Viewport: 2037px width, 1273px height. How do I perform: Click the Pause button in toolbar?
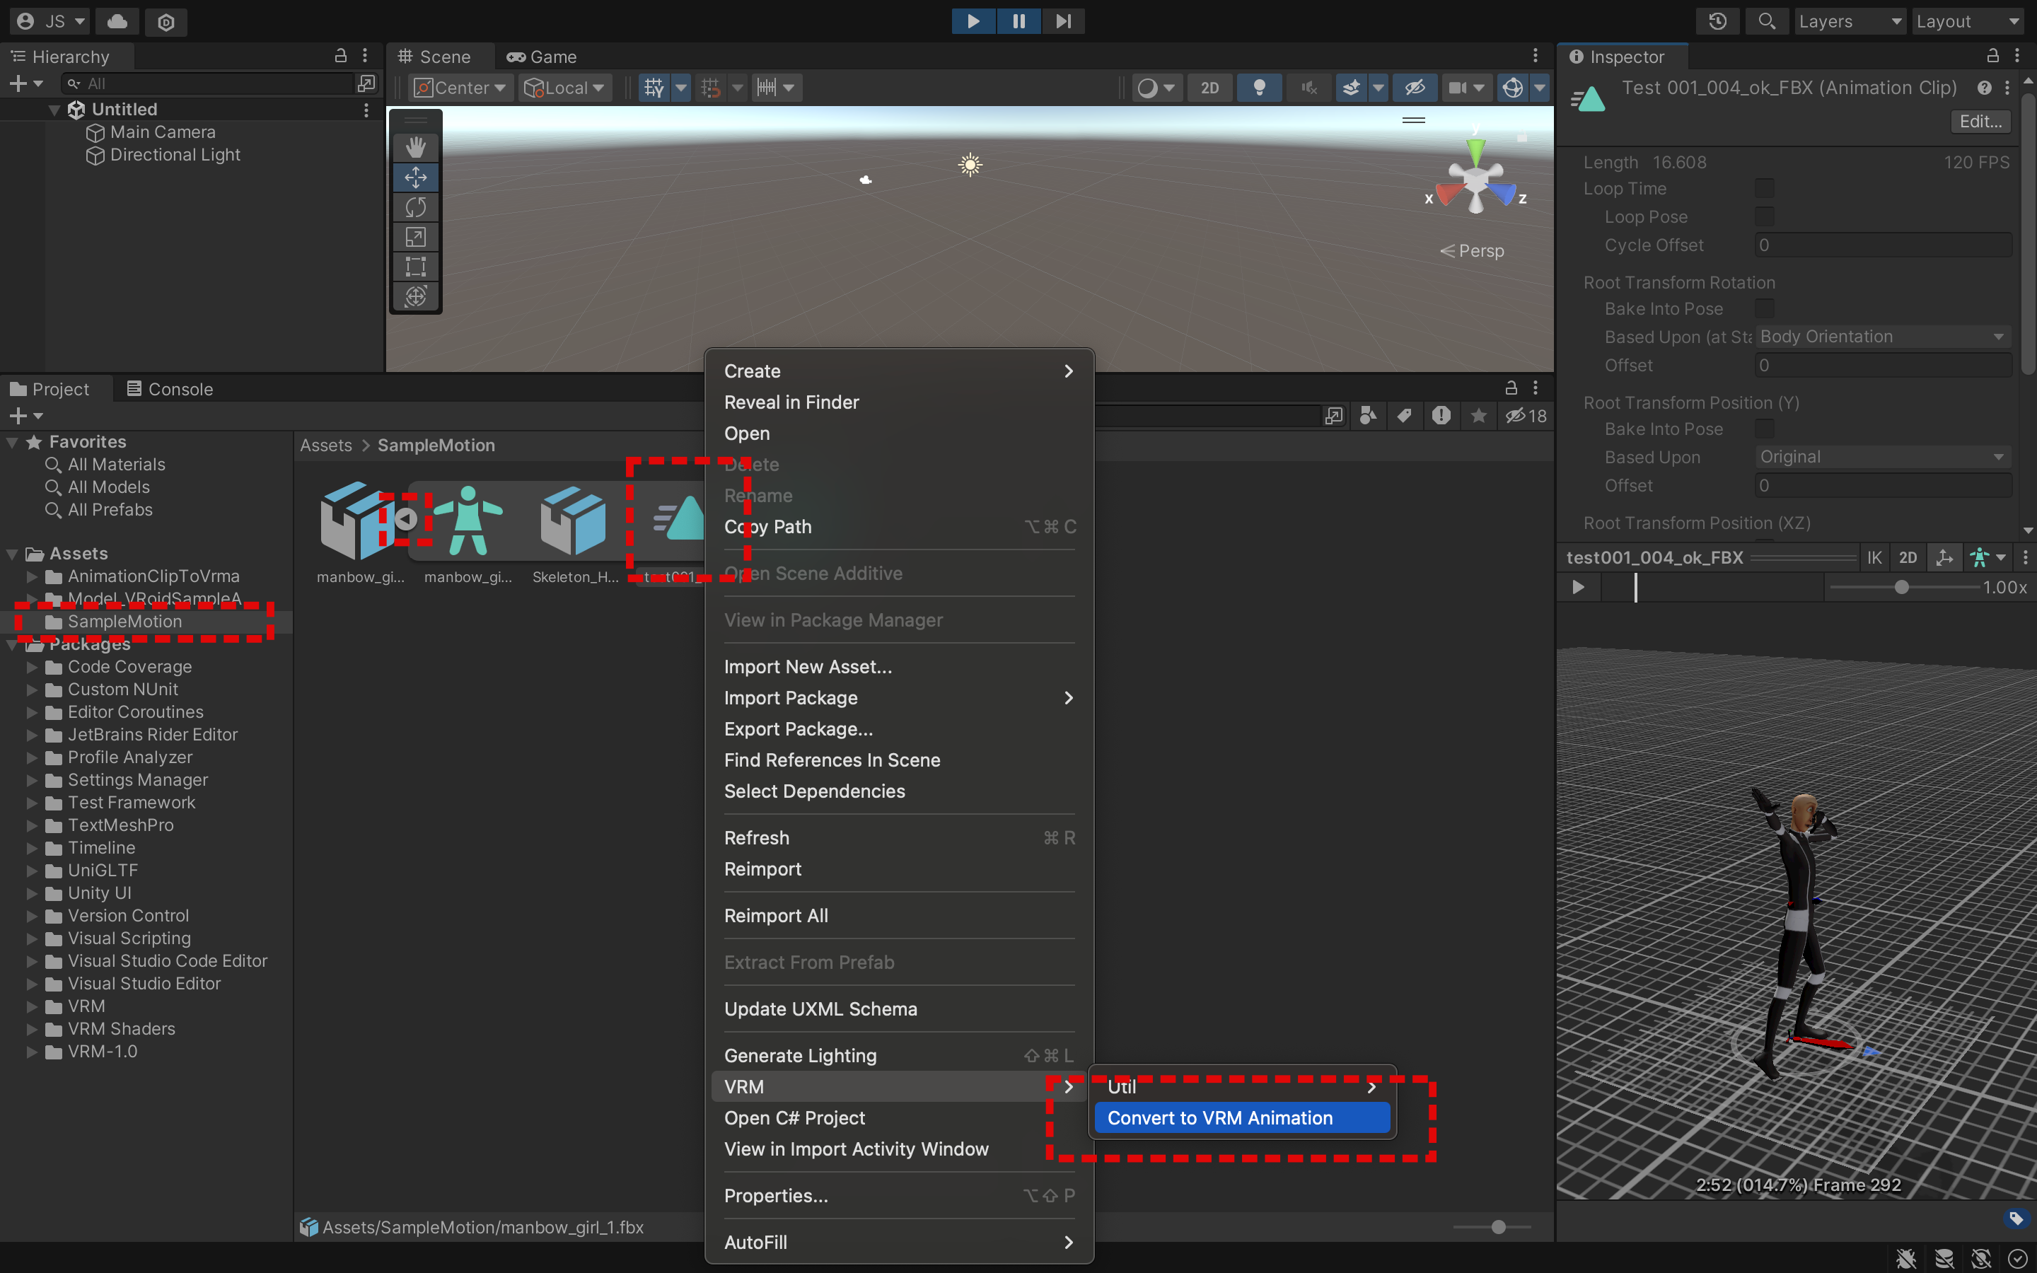point(1018,21)
